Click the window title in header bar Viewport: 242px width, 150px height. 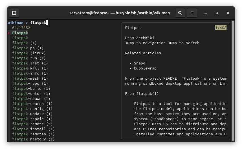click(120, 13)
